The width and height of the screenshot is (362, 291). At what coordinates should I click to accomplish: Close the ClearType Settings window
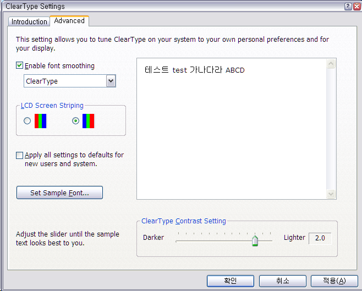[357, 7]
